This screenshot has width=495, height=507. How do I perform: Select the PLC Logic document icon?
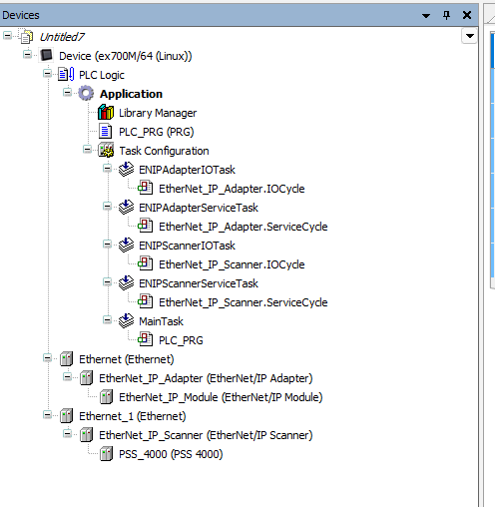click(x=66, y=74)
